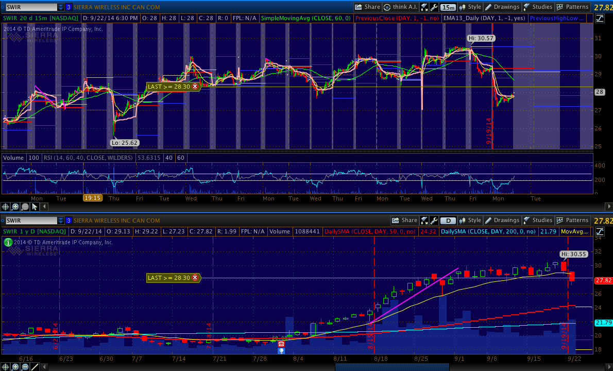This screenshot has height=371, width=613.
Task: Toggle the lower chart scale curve button
Action: tap(600, 232)
